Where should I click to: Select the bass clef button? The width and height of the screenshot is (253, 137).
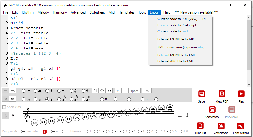(13, 116)
